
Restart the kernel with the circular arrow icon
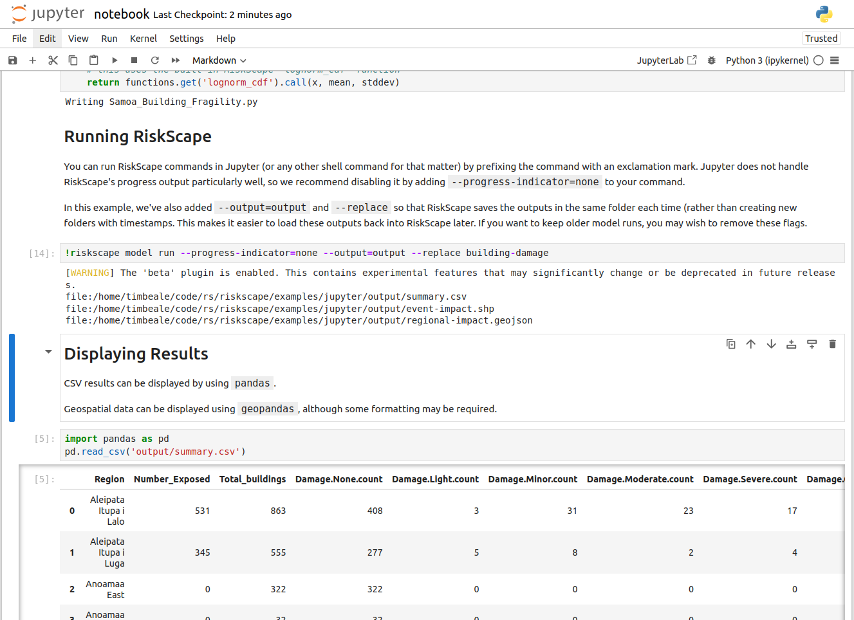coord(155,60)
